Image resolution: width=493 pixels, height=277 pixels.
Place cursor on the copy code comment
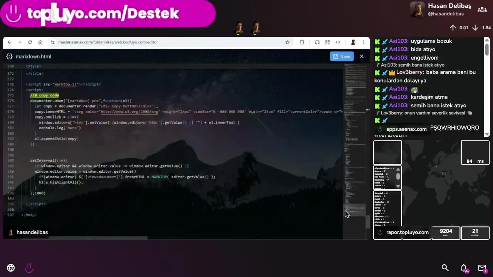(45, 95)
